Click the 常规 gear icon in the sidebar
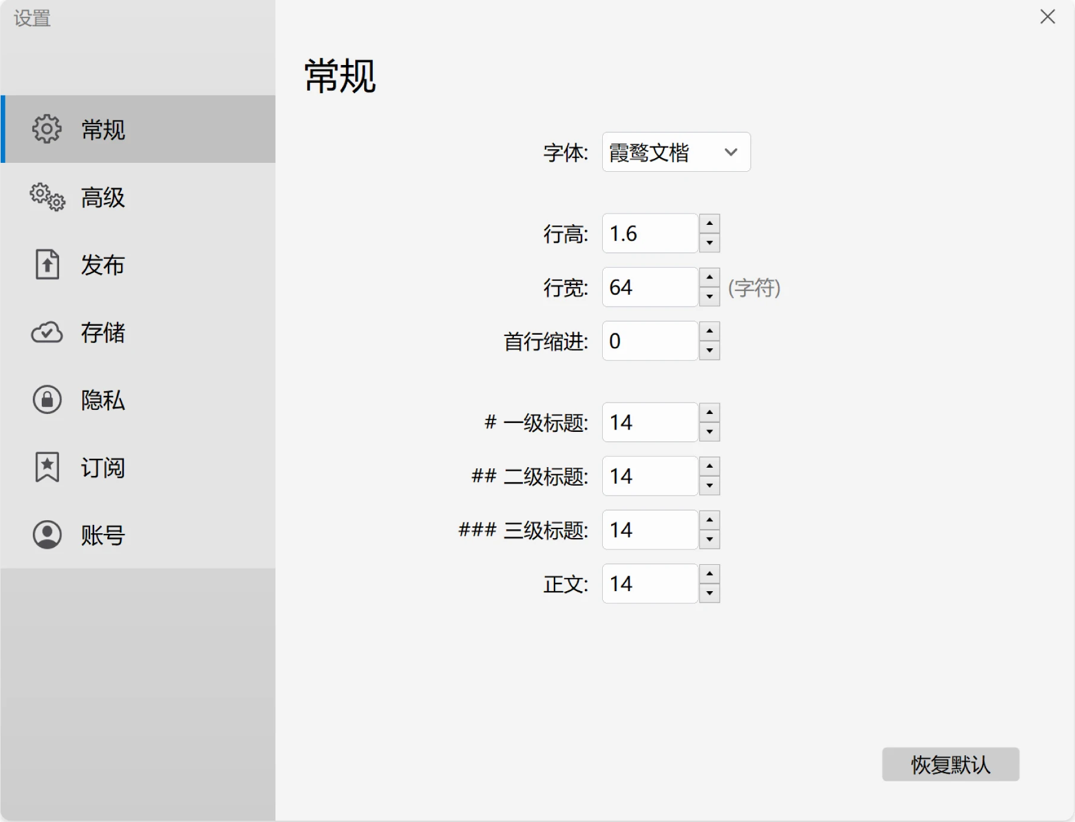1075x822 pixels. [47, 129]
